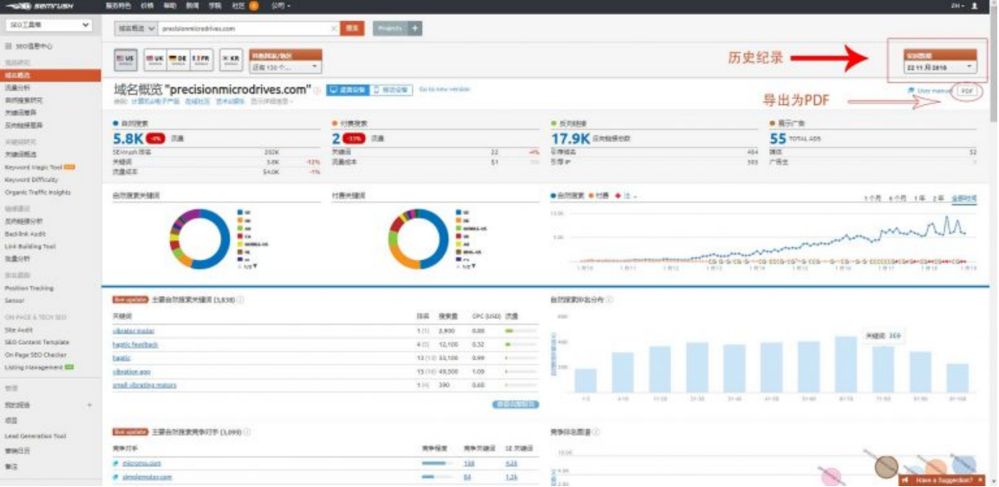This screenshot has width=999, height=487.
Task: Open Link Building Tool in sidebar
Action: tap(30, 246)
